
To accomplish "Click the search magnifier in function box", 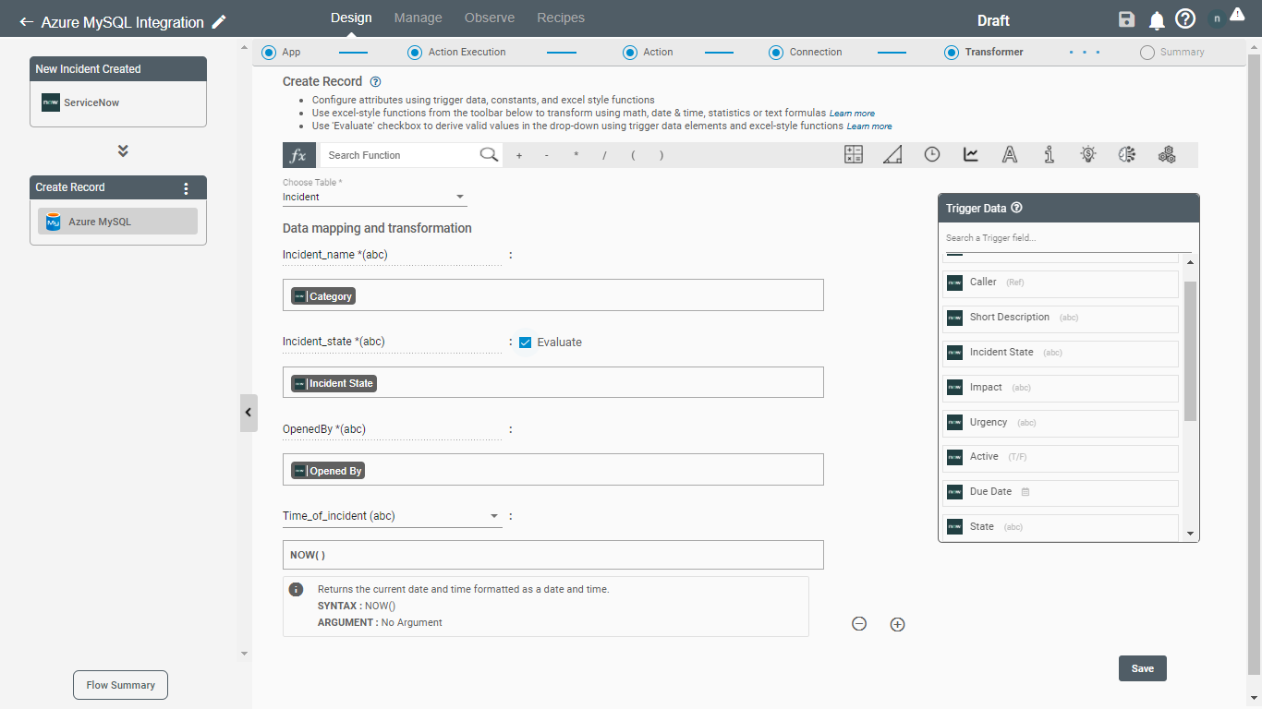I will click(490, 155).
